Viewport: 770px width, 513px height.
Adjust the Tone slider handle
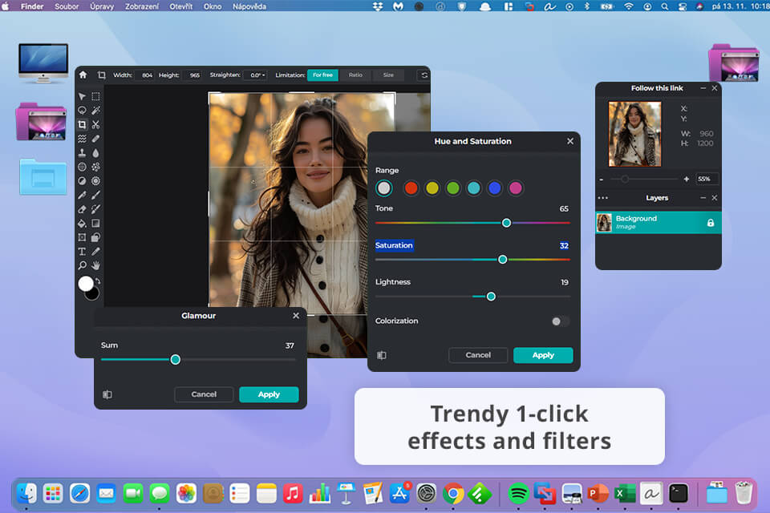coord(506,223)
